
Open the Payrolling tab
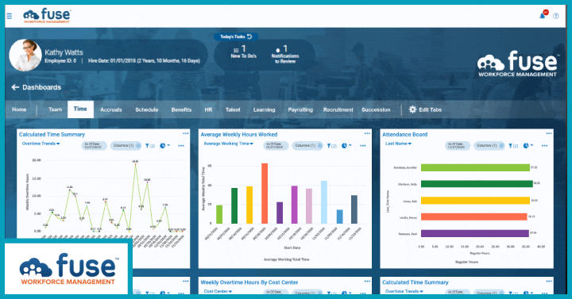300,109
